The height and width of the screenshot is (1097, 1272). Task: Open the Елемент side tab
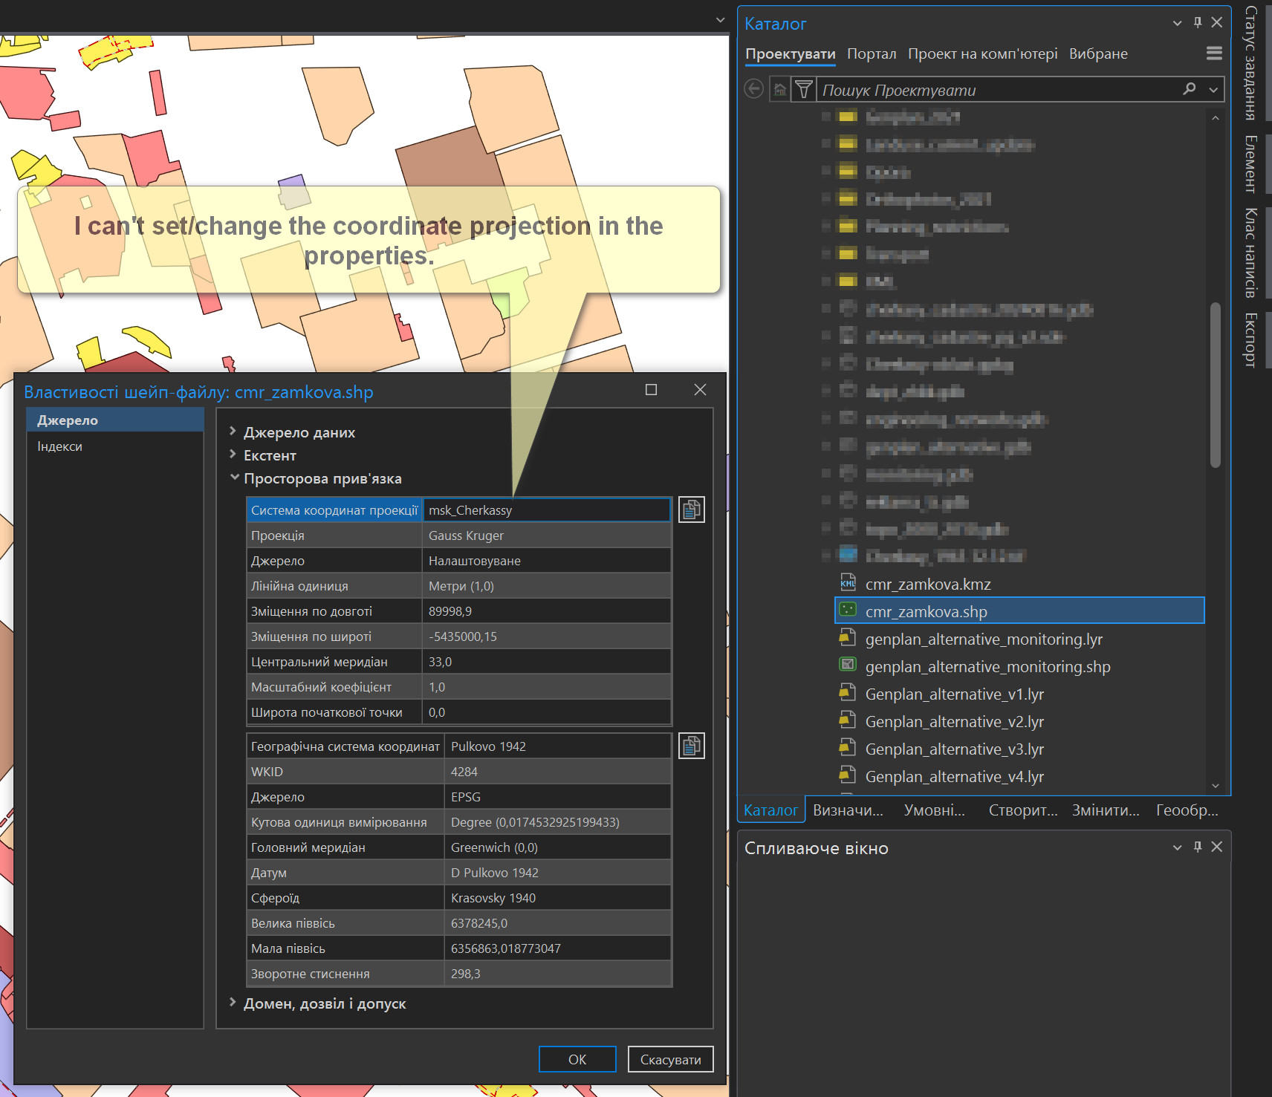1251,163
